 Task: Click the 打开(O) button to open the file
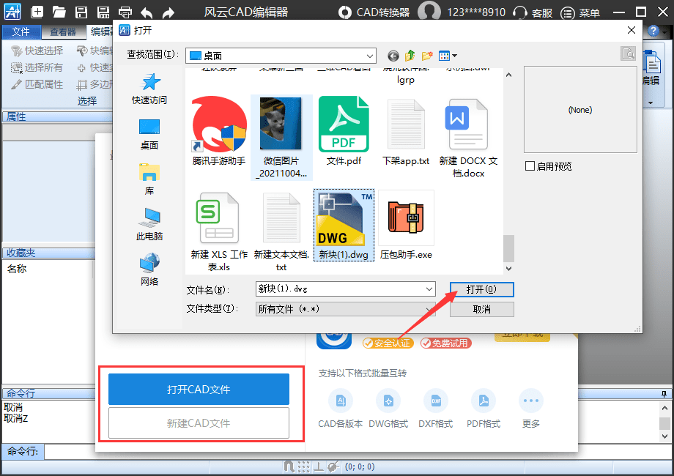[x=481, y=289]
